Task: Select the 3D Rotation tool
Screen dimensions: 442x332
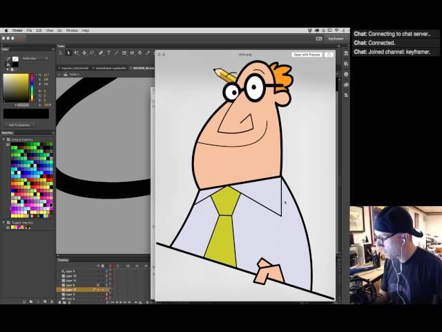Action: tap(84, 53)
